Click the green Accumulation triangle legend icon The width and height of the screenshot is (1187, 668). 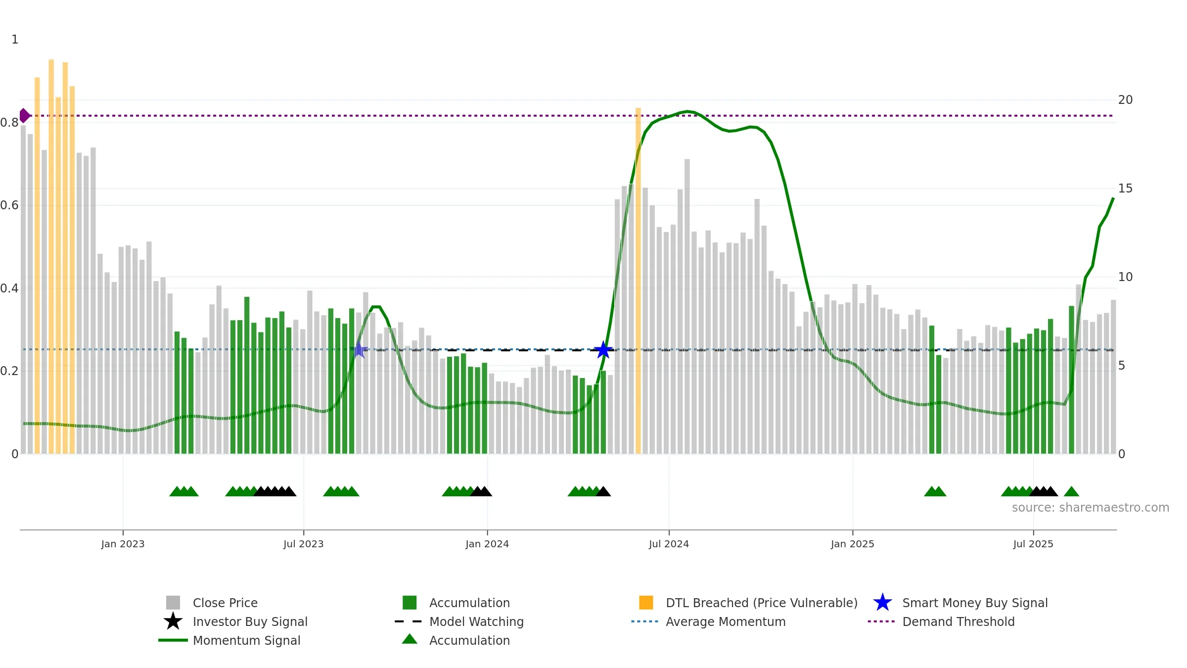pyautogui.click(x=410, y=639)
